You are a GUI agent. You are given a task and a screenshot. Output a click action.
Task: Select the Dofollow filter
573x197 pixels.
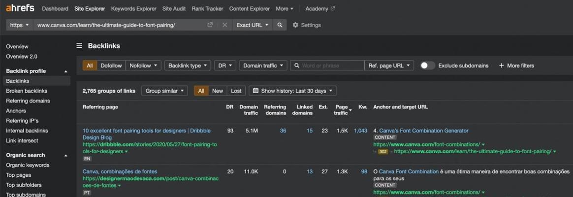point(111,66)
